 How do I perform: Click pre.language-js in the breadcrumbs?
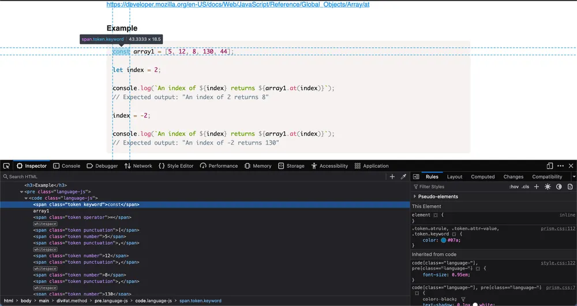tap(111, 301)
